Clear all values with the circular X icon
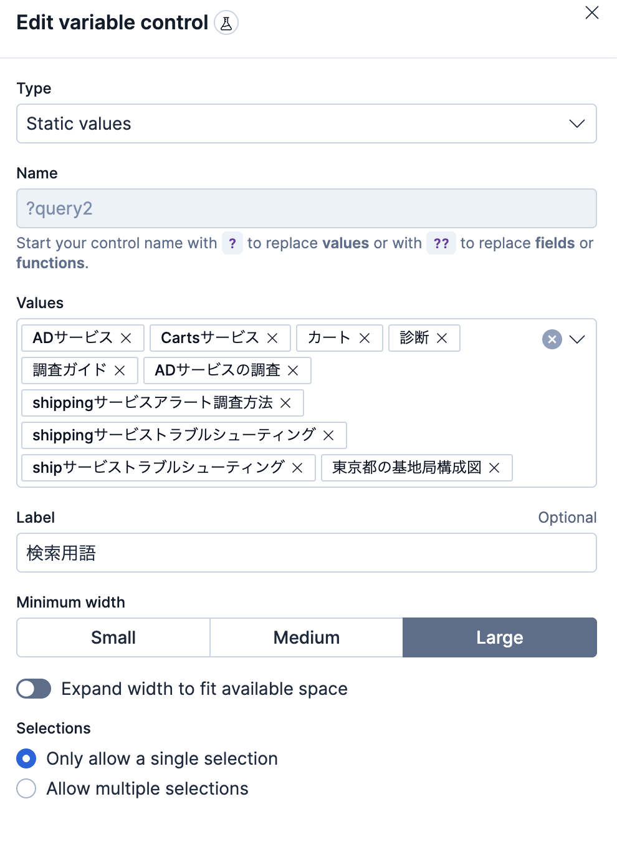 tap(552, 339)
